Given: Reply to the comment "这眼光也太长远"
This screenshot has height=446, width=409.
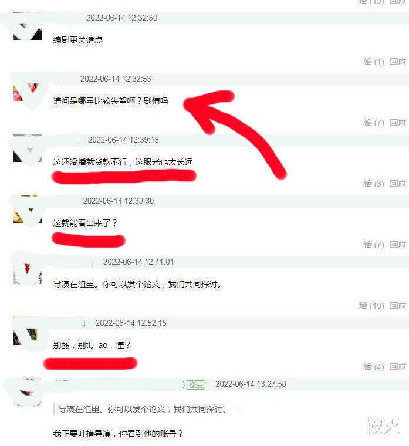Looking at the screenshot, I should [x=398, y=184].
